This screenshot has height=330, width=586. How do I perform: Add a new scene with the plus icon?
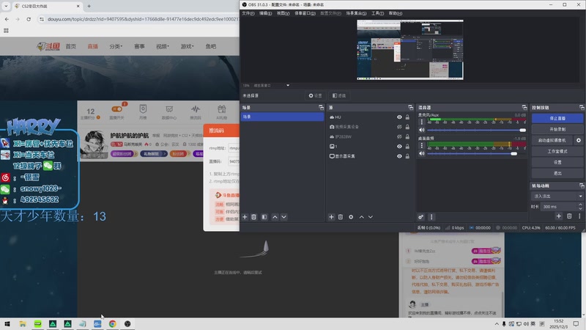coord(245,217)
